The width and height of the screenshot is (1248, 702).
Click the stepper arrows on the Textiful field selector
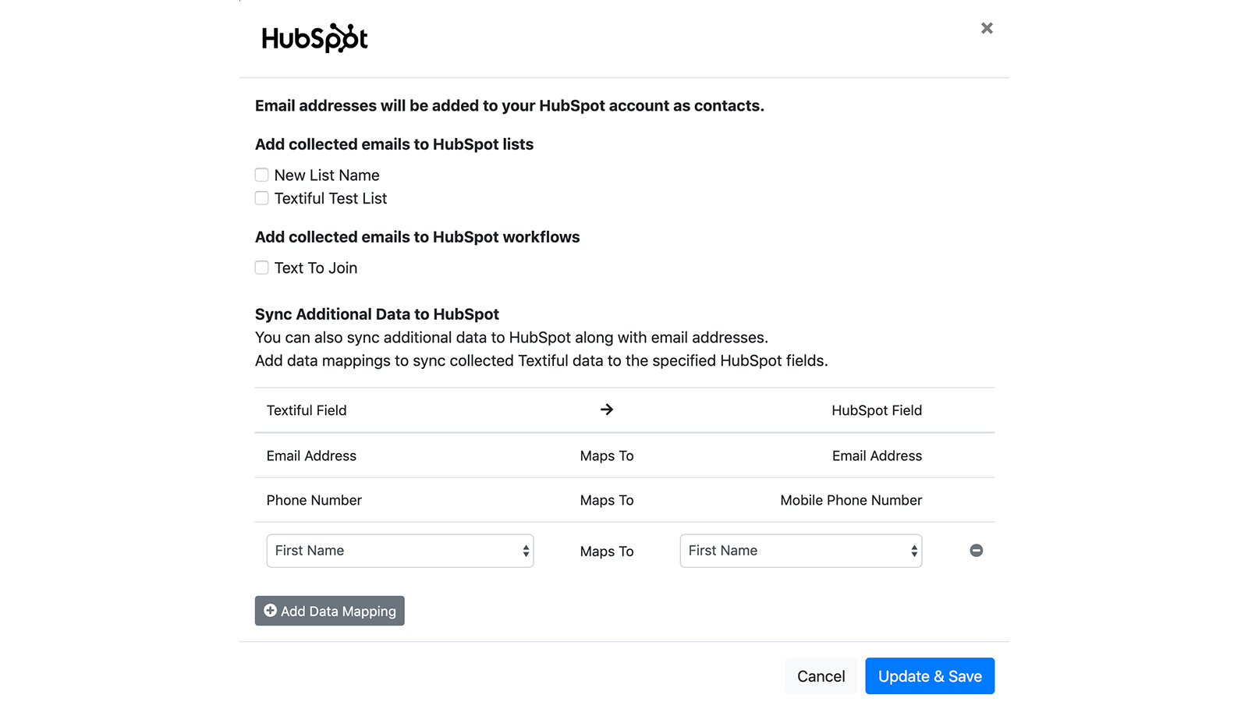click(525, 551)
